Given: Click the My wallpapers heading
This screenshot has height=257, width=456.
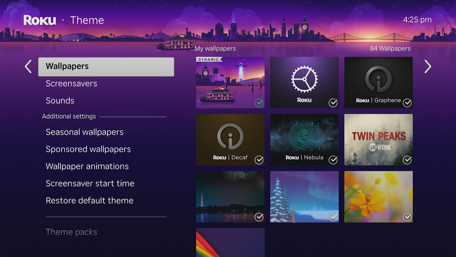Looking at the screenshot, I should tap(215, 49).
